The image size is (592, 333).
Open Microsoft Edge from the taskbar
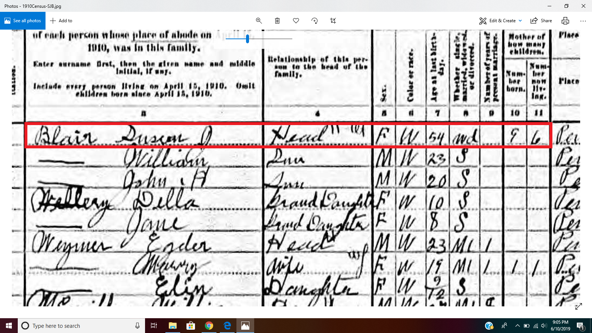(x=227, y=326)
